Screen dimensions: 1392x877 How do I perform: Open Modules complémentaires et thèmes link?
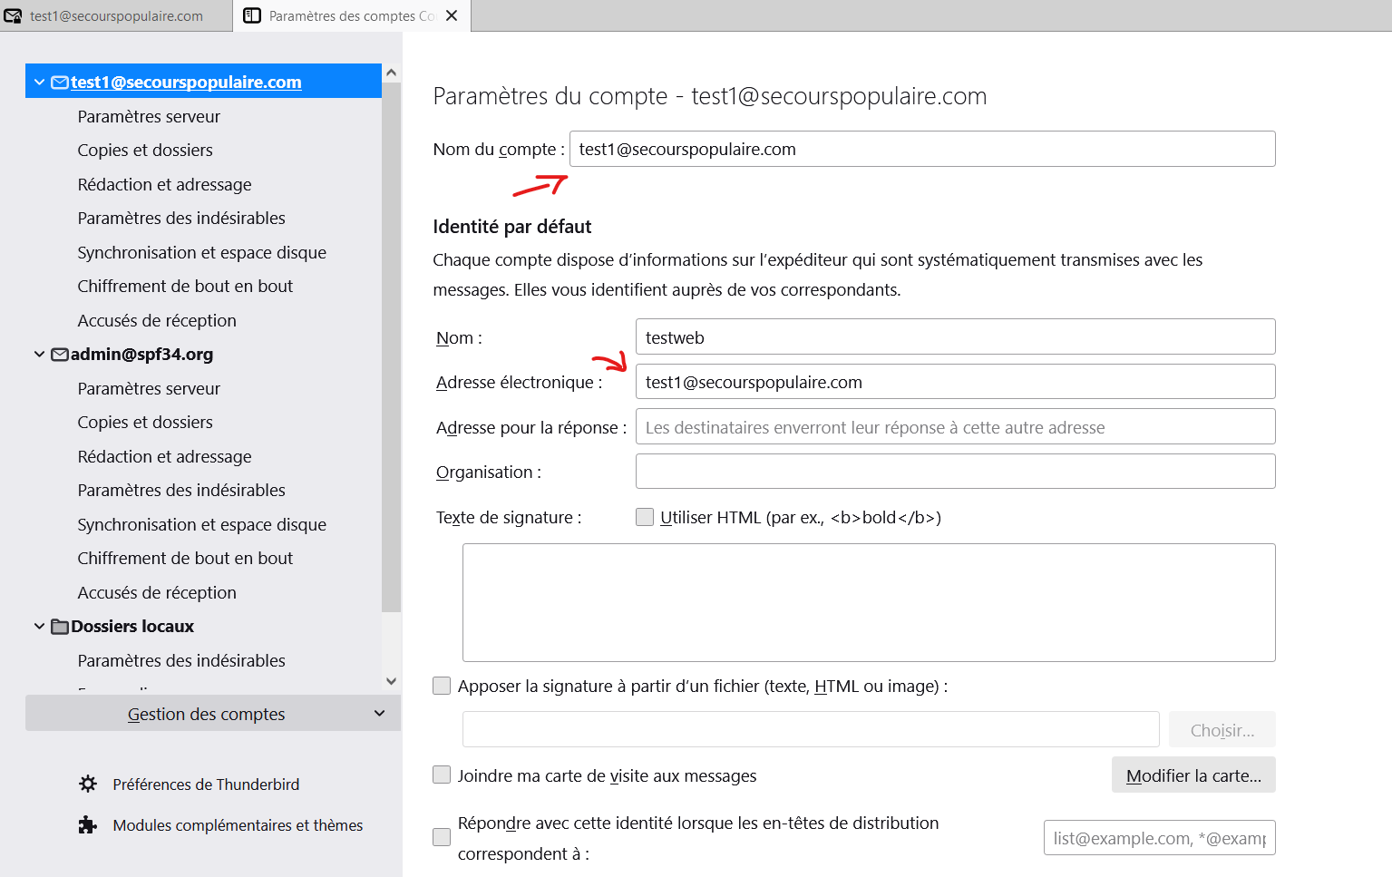coord(238,825)
